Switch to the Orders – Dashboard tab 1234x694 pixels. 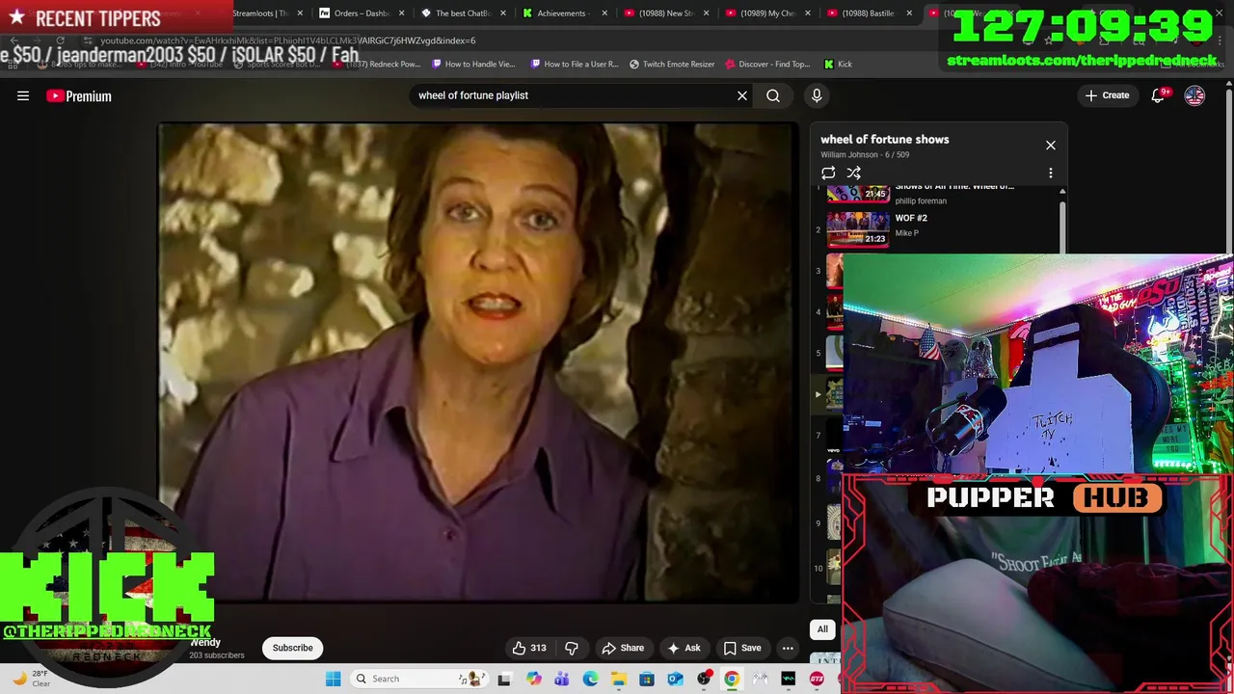point(357,13)
